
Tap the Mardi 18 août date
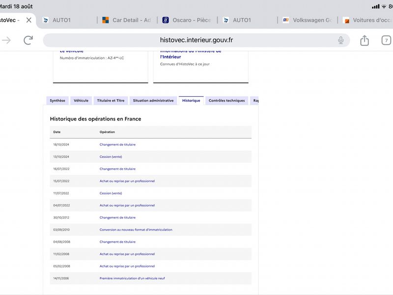point(16,6)
